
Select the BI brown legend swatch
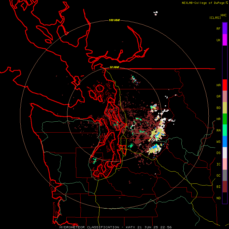coord(225,187)
